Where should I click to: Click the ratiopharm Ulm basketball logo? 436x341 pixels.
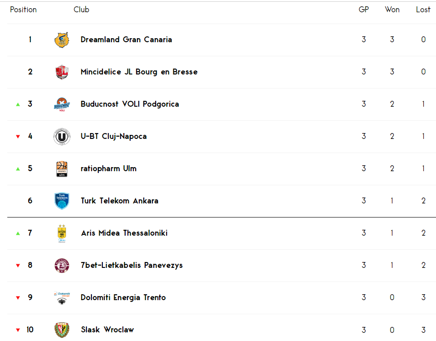(62, 169)
